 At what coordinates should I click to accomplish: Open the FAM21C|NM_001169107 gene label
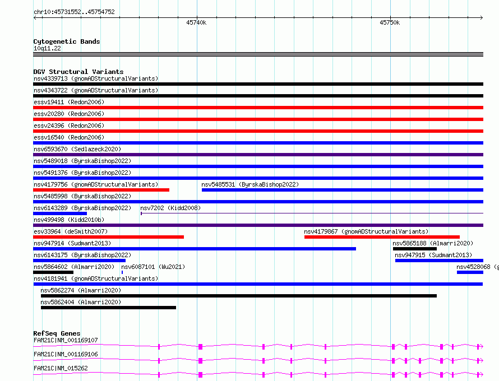(66, 340)
